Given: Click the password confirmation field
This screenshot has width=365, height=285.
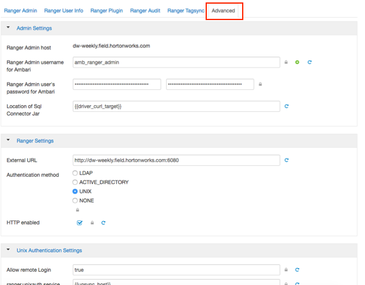Looking at the screenshot, I should pyautogui.click(x=210, y=84).
